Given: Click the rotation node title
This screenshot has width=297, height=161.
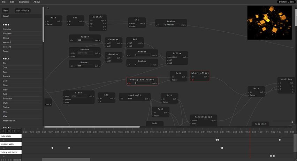Looking at the screenshot, I should coord(260,124).
